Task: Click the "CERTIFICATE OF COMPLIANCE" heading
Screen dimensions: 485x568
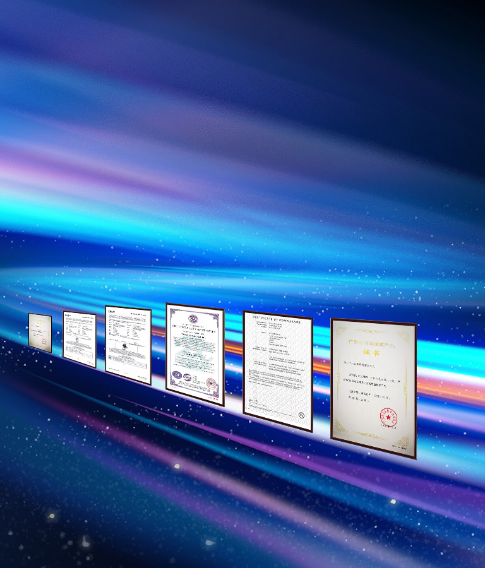Action: click(x=277, y=319)
